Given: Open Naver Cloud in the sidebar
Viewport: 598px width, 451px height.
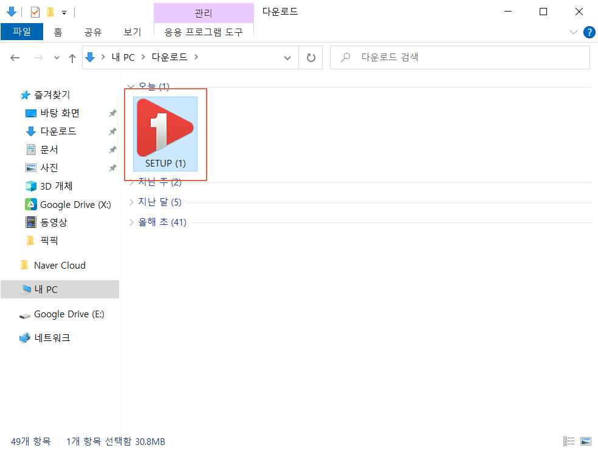Looking at the screenshot, I should pos(60,265).
